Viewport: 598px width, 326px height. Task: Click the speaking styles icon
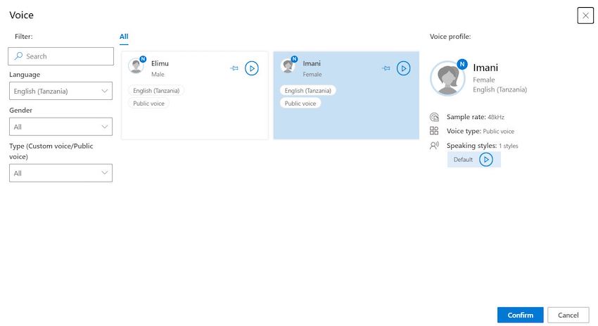434,146
